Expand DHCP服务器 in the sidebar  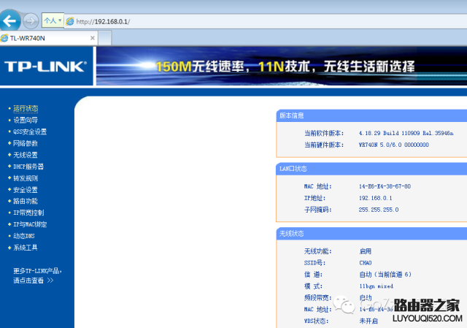(x=28, y=167)
